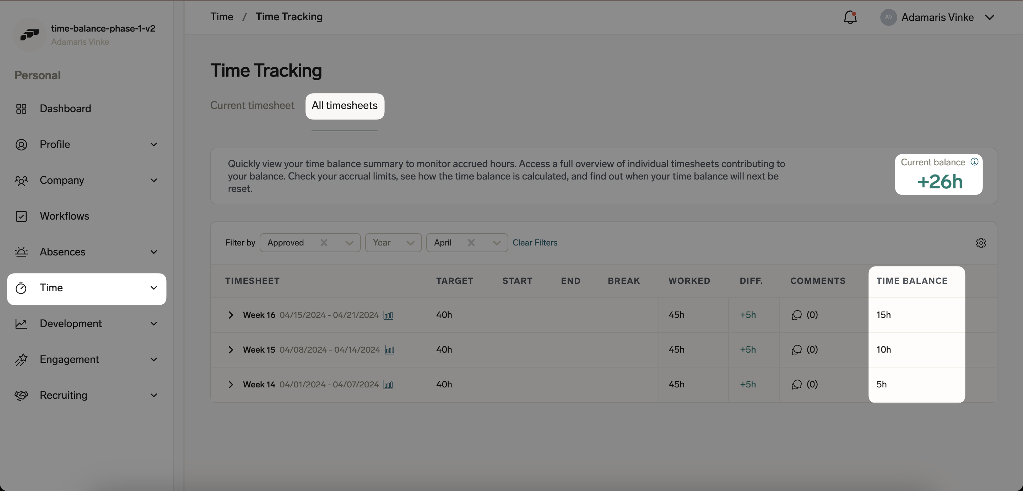
Task: Click the Current balance info icon
Action: pos(974,162)
